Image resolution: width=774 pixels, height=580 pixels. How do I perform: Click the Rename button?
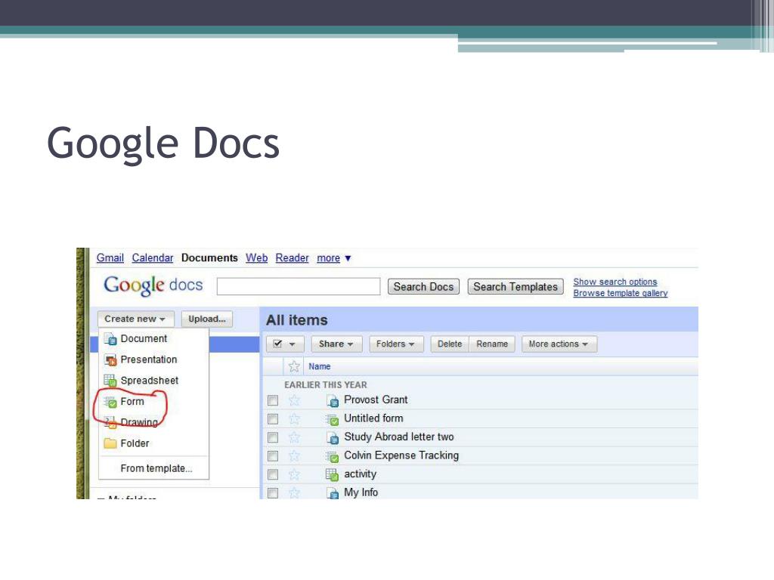[x=492, y=344]
